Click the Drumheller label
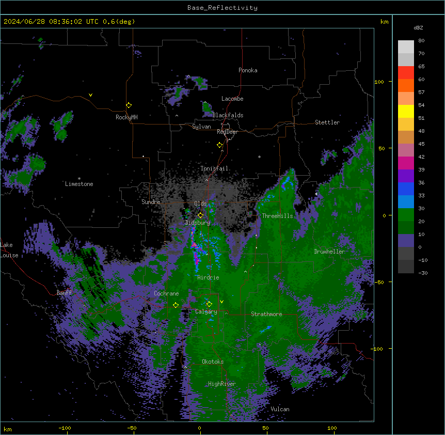 (x=329, y=252)
